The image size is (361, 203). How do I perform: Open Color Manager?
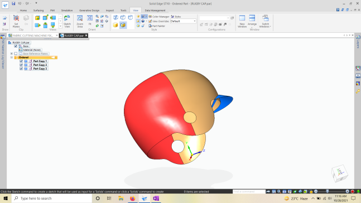tap(159, 17)
